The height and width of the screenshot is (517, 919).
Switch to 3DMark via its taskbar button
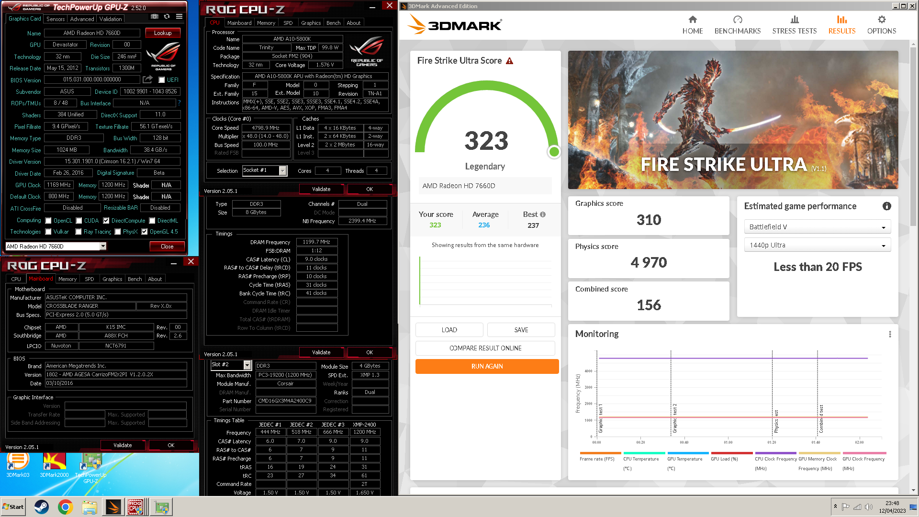(113, 507)
